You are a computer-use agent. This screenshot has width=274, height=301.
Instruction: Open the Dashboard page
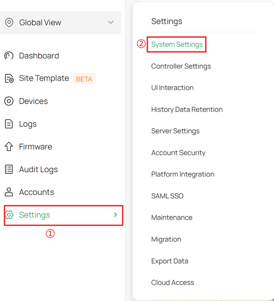(39, 56)
